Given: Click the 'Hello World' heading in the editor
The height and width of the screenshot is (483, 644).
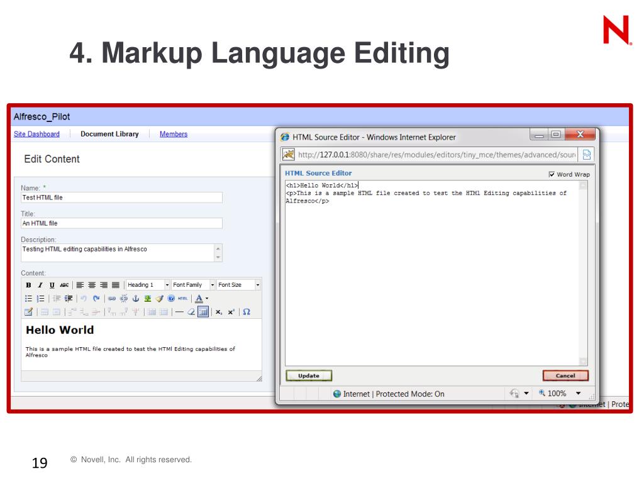Looking at the screenshot, I should click(x=60, y=330).
